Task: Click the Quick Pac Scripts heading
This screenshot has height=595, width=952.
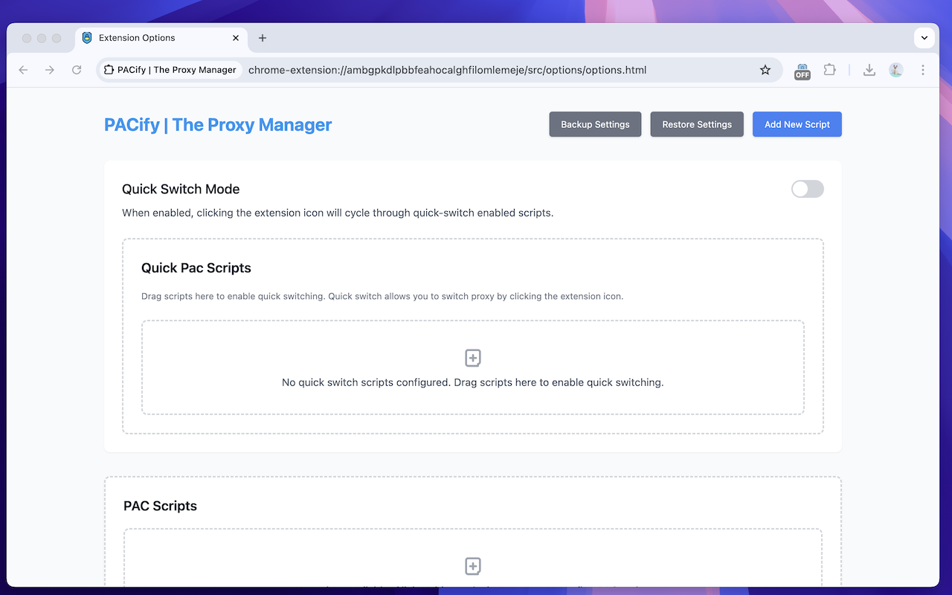Action: 196,268
